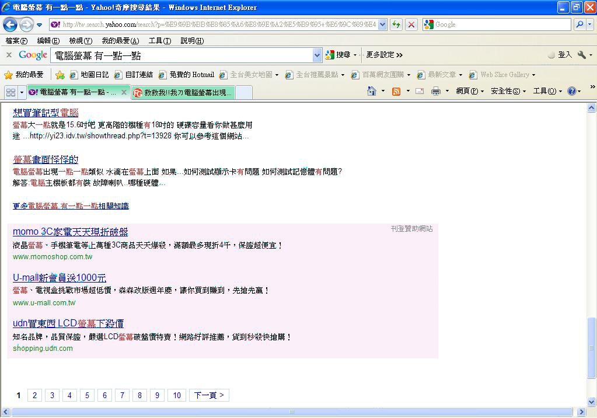Viewport: 597px width, 418px height.
Task: Open Quick Tabs grid icon
Action: [11, 92]
